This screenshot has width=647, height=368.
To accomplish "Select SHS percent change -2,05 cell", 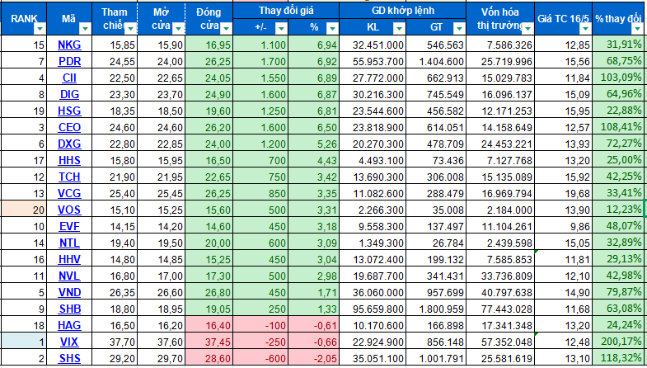I will [313, 358].
